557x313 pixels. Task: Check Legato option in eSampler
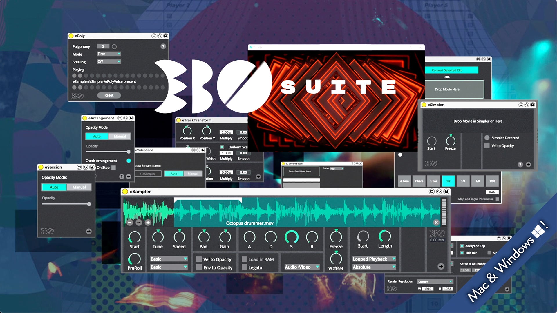pyautogui.click(x=245, y=267)
